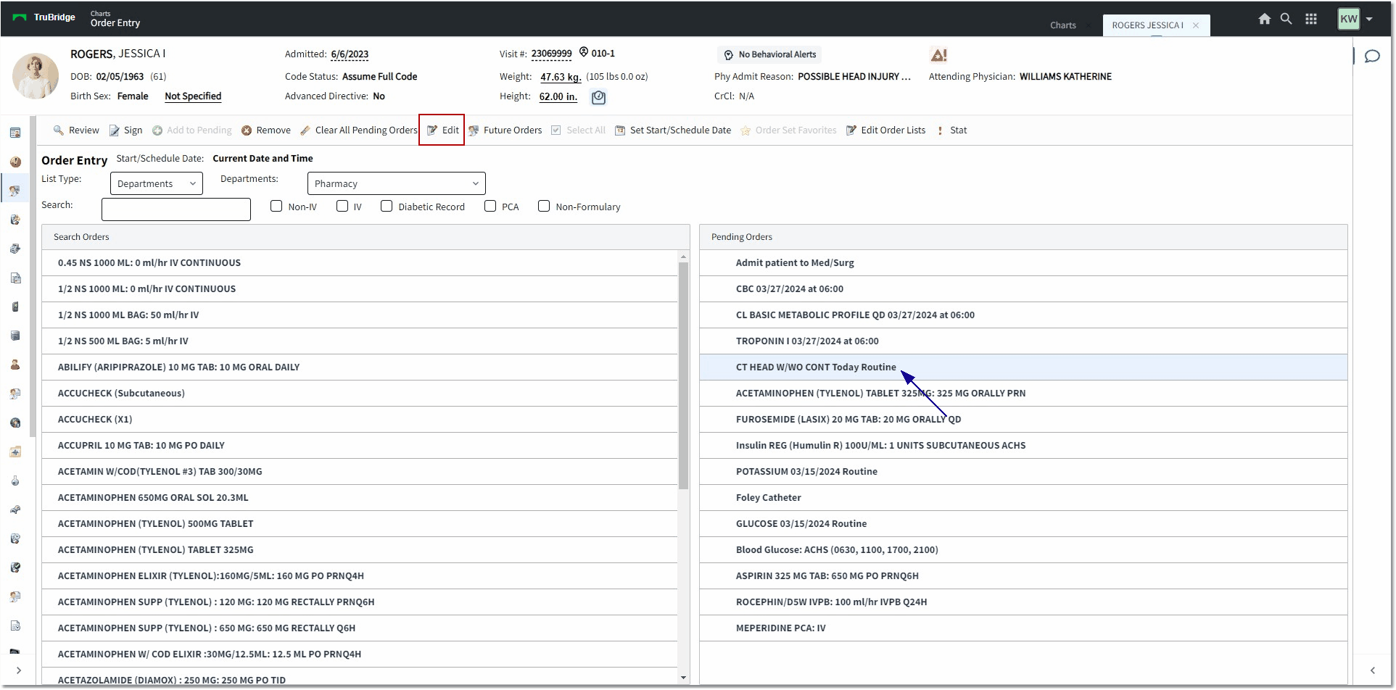The width and height of the screenshot is (1396, 690).
Task: Open Edit Order Lists toolbar item
Action: coord(886,130)
